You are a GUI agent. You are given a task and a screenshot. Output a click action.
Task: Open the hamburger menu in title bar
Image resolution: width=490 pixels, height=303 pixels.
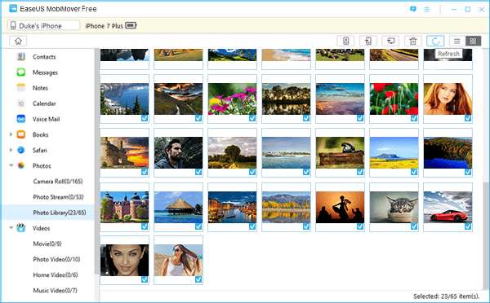click(x=427, y=9)
